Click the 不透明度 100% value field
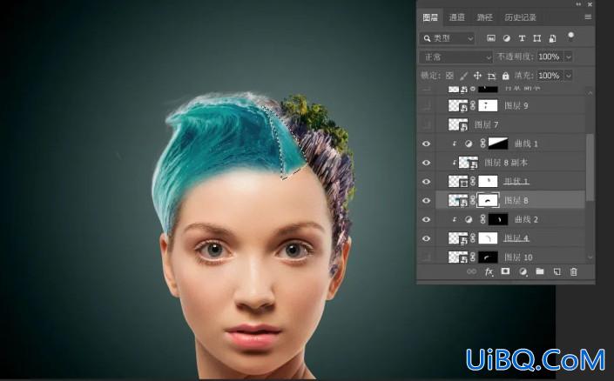 550,57
